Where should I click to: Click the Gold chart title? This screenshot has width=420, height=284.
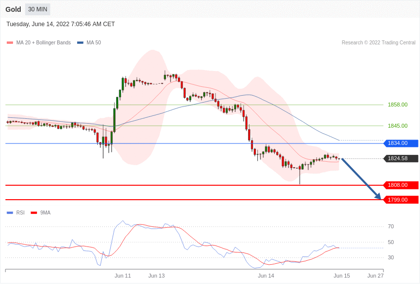click(13, 9)
